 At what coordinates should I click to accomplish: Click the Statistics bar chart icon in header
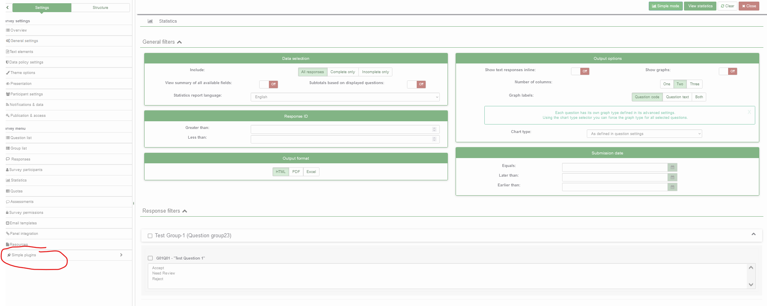(150, 21)
